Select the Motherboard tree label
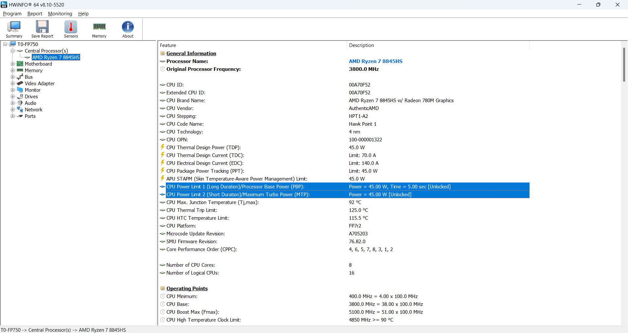 pos(38,64)
